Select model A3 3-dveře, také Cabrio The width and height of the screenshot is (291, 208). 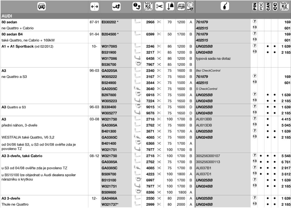(x=22, y=156)
